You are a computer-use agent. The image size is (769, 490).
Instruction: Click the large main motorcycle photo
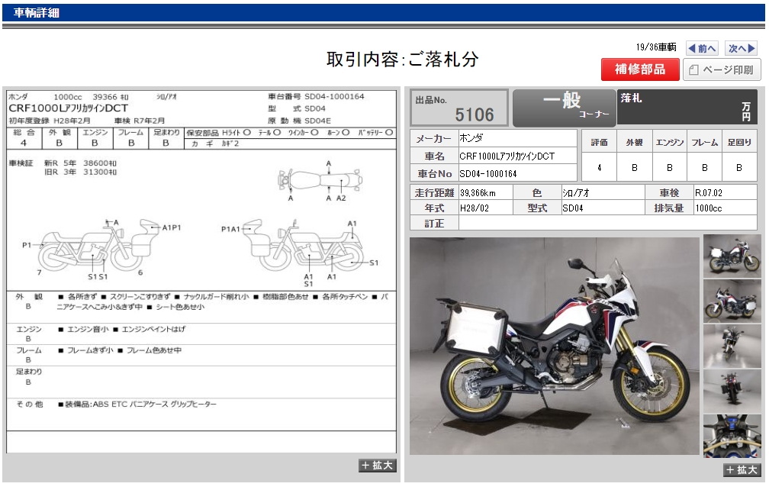point(554,346)
